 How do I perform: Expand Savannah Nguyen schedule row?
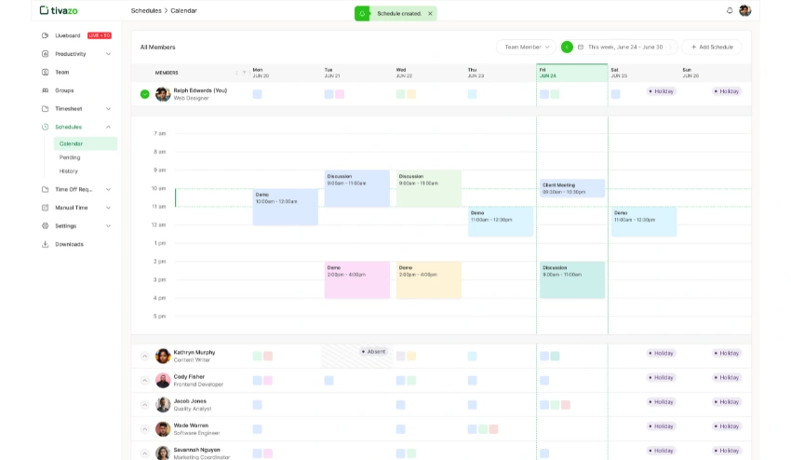145,453
